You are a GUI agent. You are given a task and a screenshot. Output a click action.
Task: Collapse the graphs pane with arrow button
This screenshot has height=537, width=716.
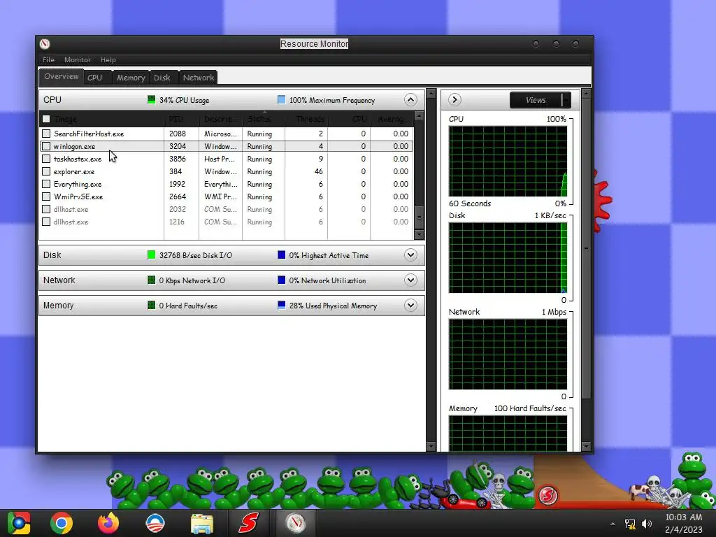coord(454,99)
